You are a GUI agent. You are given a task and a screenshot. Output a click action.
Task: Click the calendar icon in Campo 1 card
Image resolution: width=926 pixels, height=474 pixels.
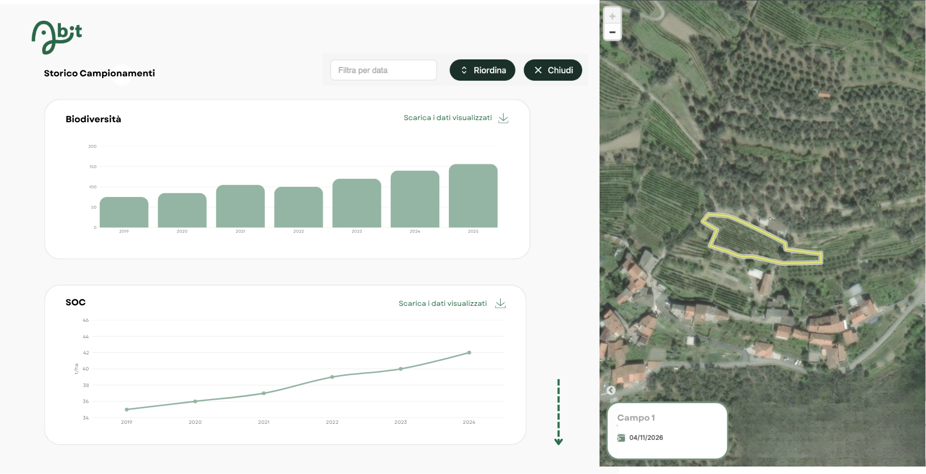click(621, 438)
